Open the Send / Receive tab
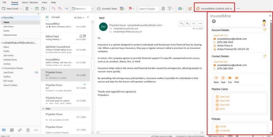 pyautogui.click(x=30, y=2)
